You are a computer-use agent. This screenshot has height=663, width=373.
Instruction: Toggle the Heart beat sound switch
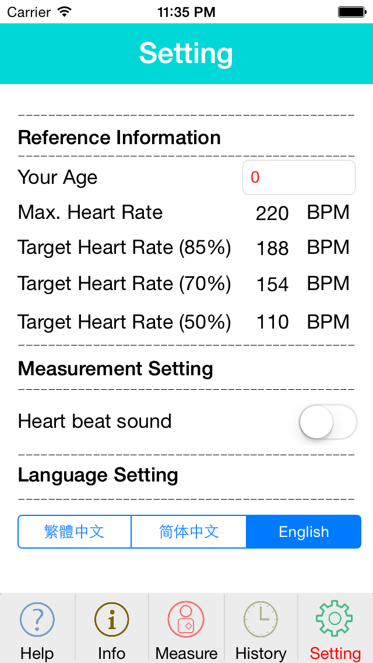[328, 422]
